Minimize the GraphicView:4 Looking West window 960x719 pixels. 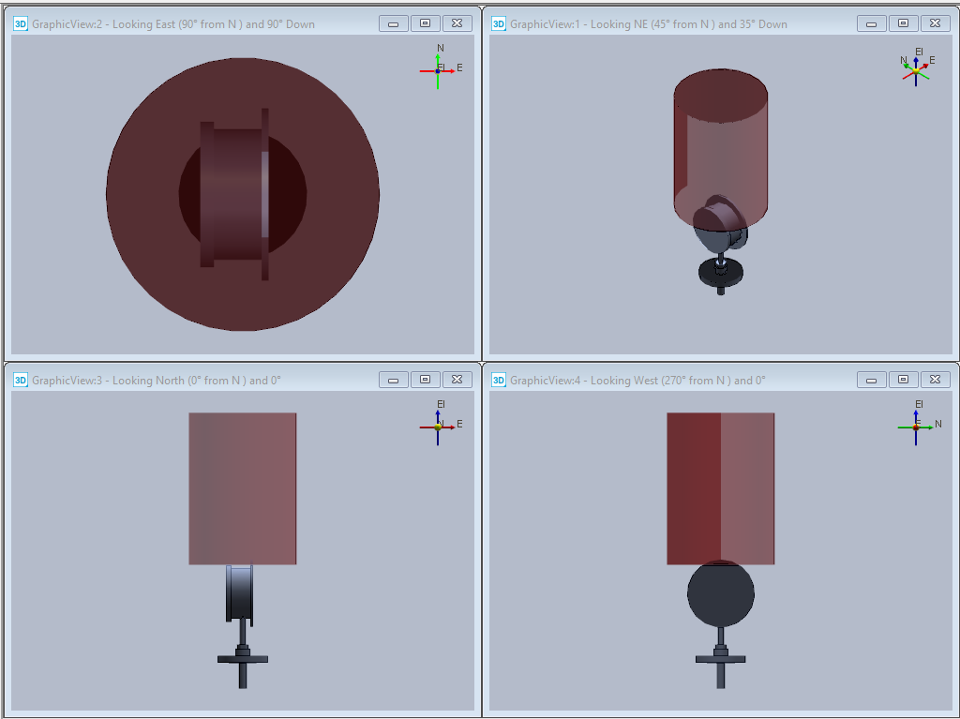tap(872, 380)
